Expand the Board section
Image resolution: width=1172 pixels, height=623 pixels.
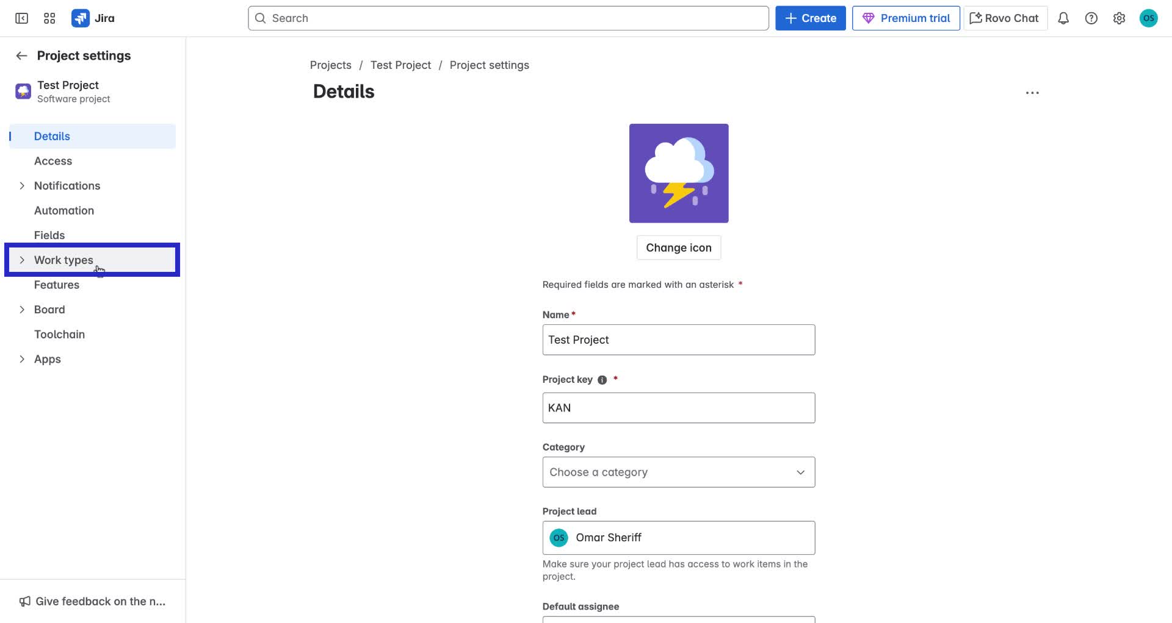coord(23,309)
